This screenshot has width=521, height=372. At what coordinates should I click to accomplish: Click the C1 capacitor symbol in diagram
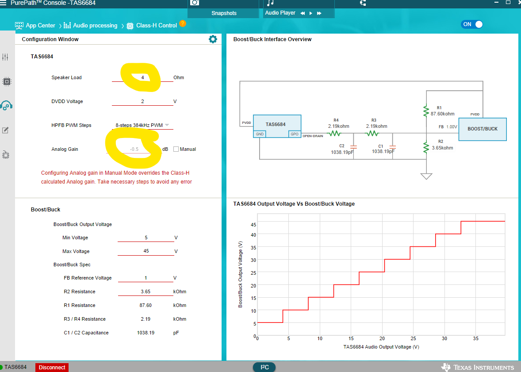coord(392,146)
